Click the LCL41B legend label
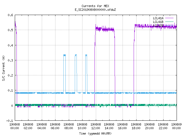The height and width of the screenshot is (136, 182). 158,22
